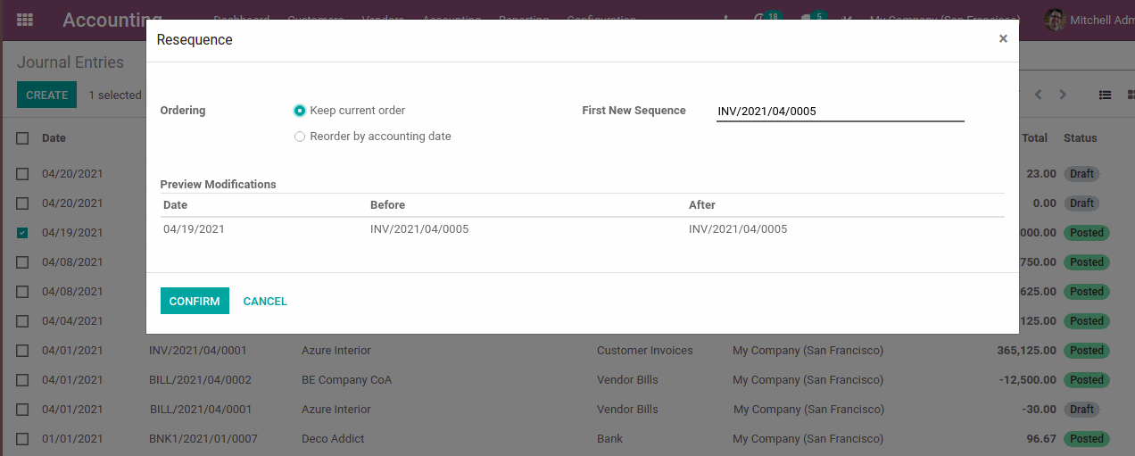Image resolution: width=1135 pixels, height=456 pixels.
Task: Toggle the select-all checkbox in the table header
Action: point(22,138)
